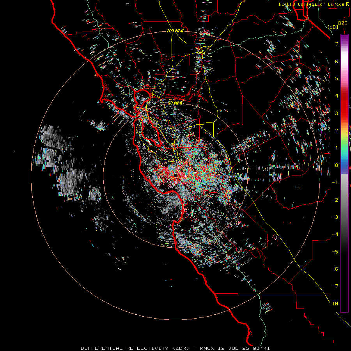
Task: Click the '6' value on the color scale
Action: click(x=337, y=61)
